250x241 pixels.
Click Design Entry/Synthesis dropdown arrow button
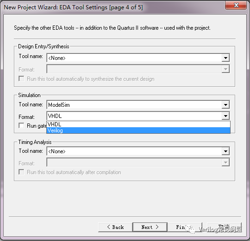point(225,58)
